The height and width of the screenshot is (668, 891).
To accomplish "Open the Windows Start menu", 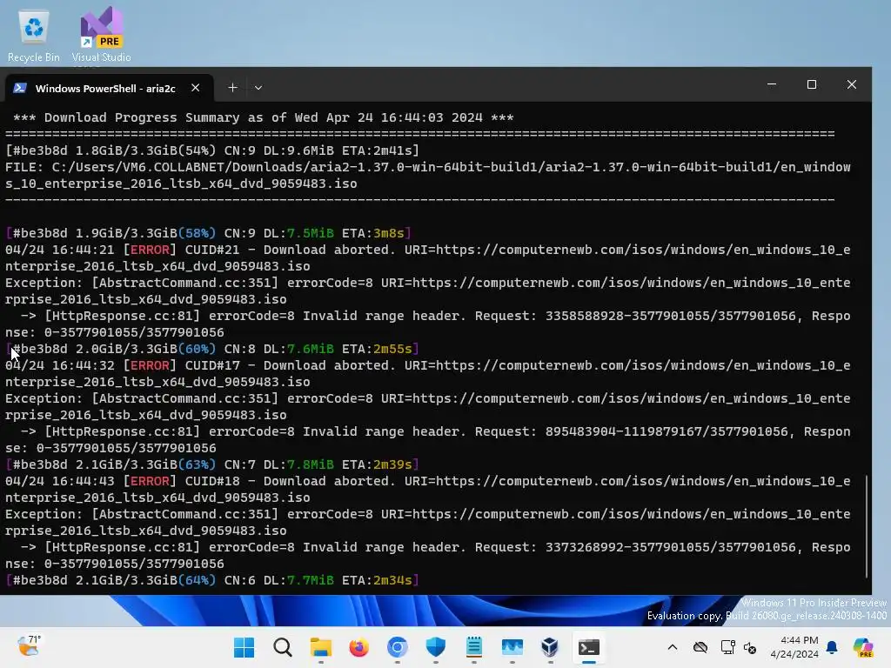I will coord(245,647).
